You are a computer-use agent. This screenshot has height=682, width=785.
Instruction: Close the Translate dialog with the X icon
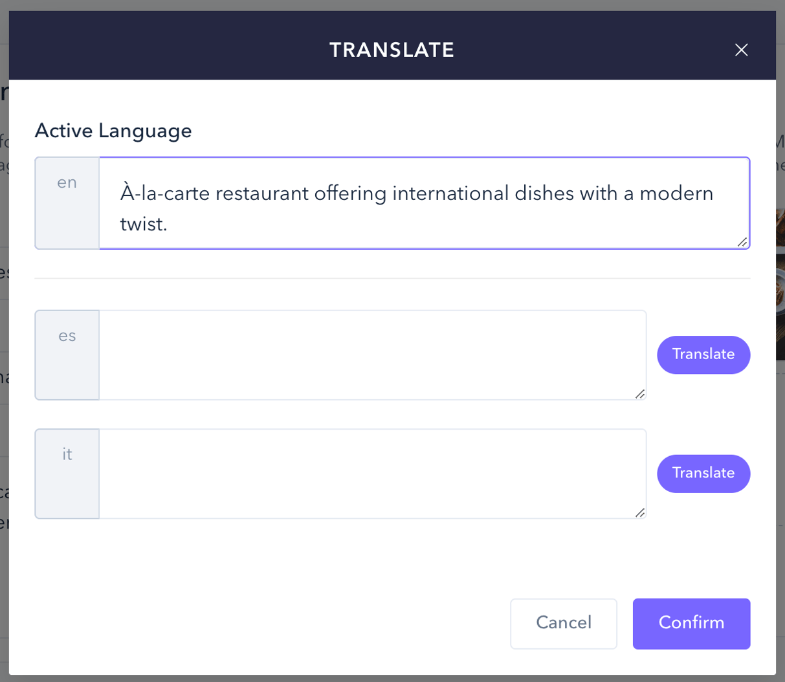point(742,50)
